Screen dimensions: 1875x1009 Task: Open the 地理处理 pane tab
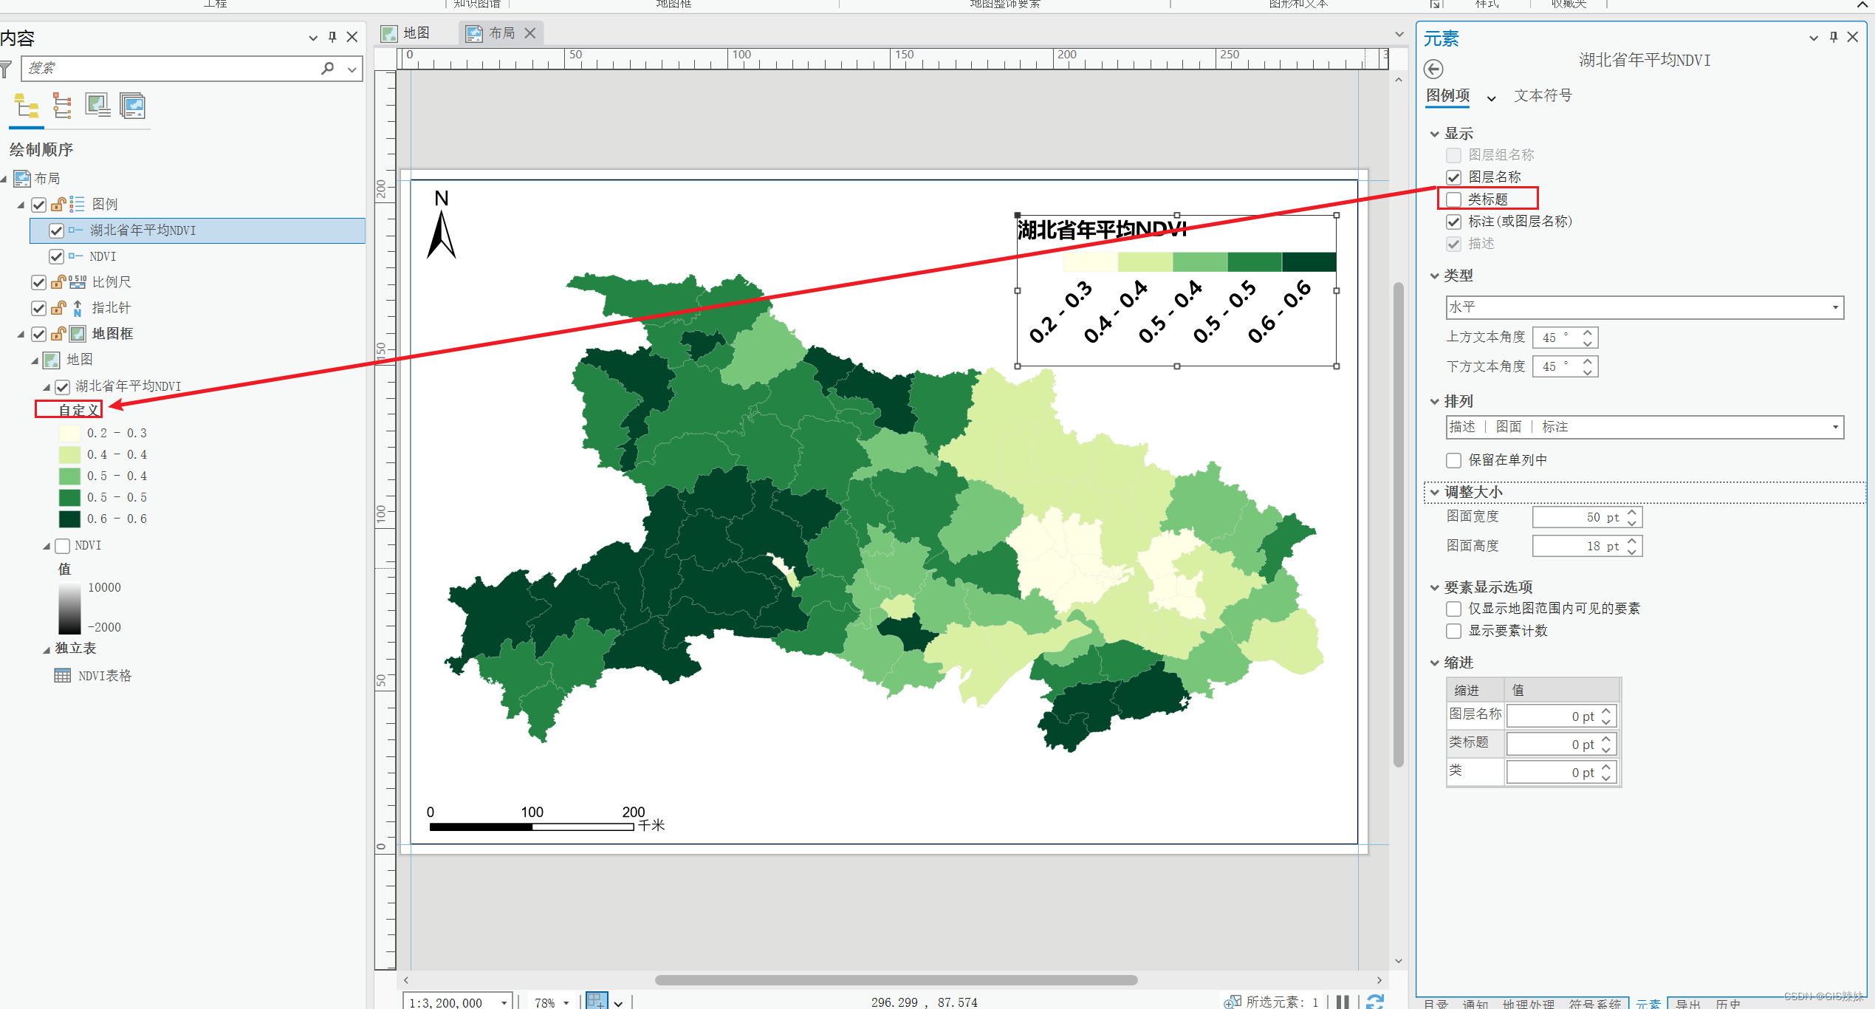point(1528,1004)
